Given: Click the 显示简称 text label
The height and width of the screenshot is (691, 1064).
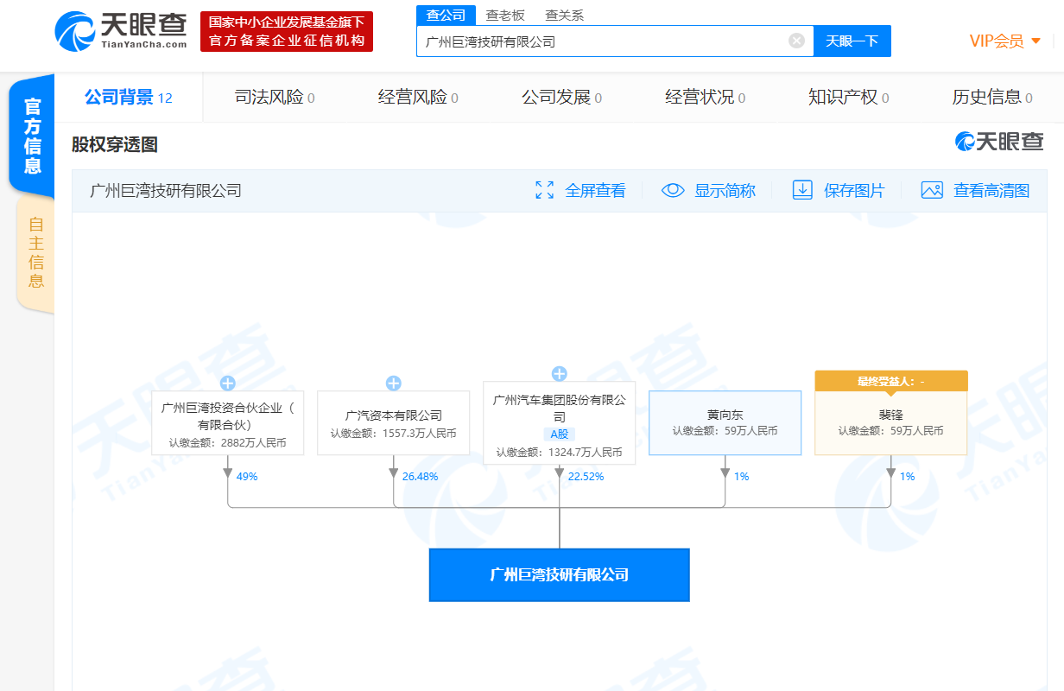Looking at the screenshot, I should point(725,191).
